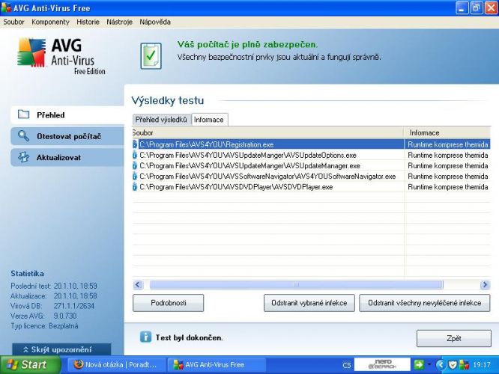Switch to Nová otázka Firefox taskbar item
The height and width of the screenshot is (374, 499).
click(117, 365)
